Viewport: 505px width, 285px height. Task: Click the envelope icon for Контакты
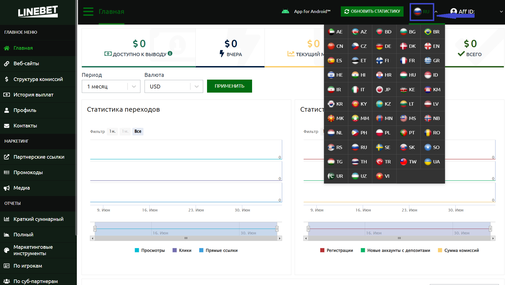7,126
